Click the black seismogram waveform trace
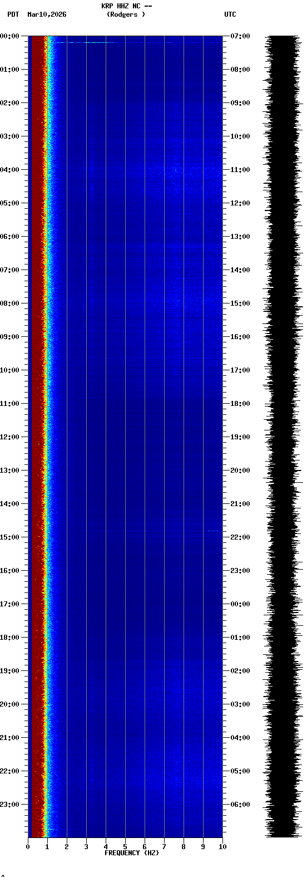This screenshot has height=882, width=307. (283, 437)
